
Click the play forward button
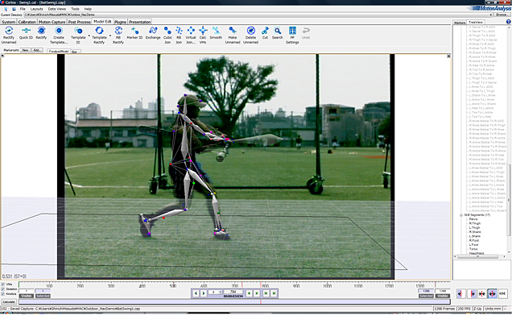(x=204, y=293)
